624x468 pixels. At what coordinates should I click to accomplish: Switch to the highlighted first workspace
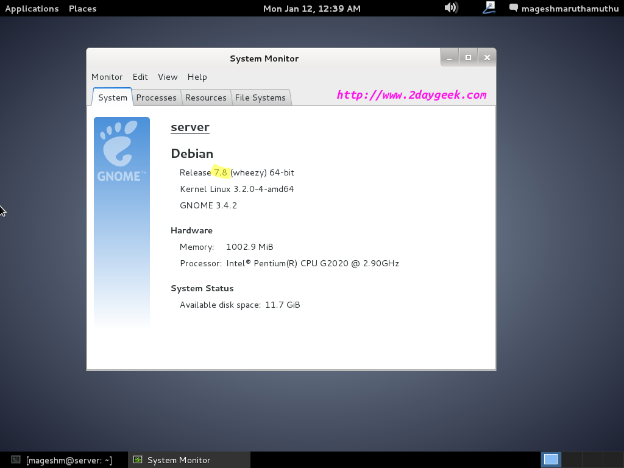(551, 459)
